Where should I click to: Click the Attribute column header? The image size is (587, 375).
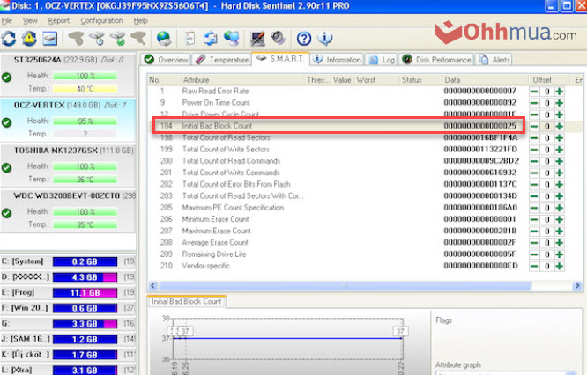[242, 80]
